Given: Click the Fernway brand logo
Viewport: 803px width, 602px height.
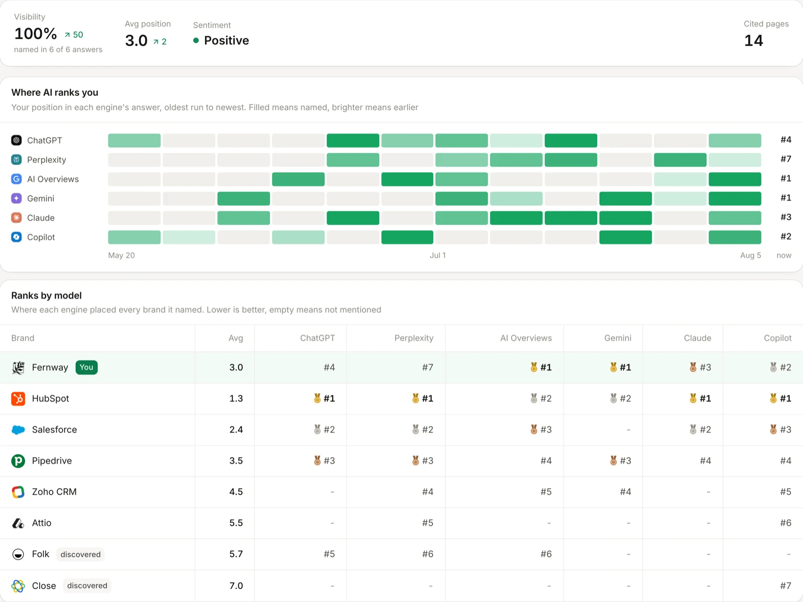Looking at the screenshot, I should coord(18,367).
